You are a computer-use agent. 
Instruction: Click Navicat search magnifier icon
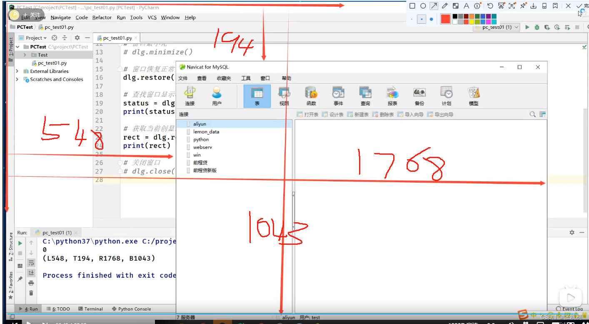coord(533,114)
